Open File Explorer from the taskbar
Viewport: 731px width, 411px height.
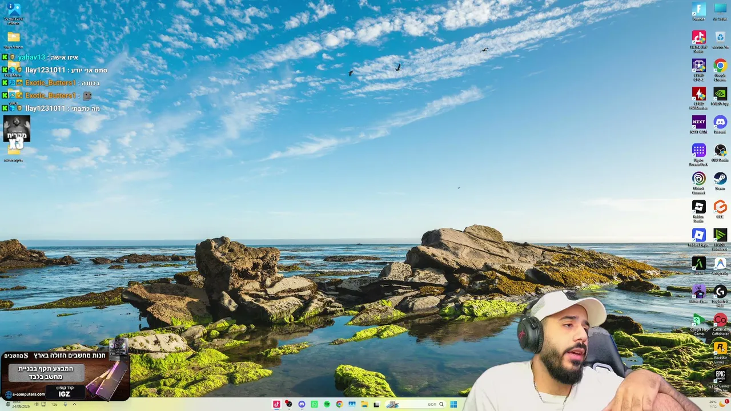(364, 404)
